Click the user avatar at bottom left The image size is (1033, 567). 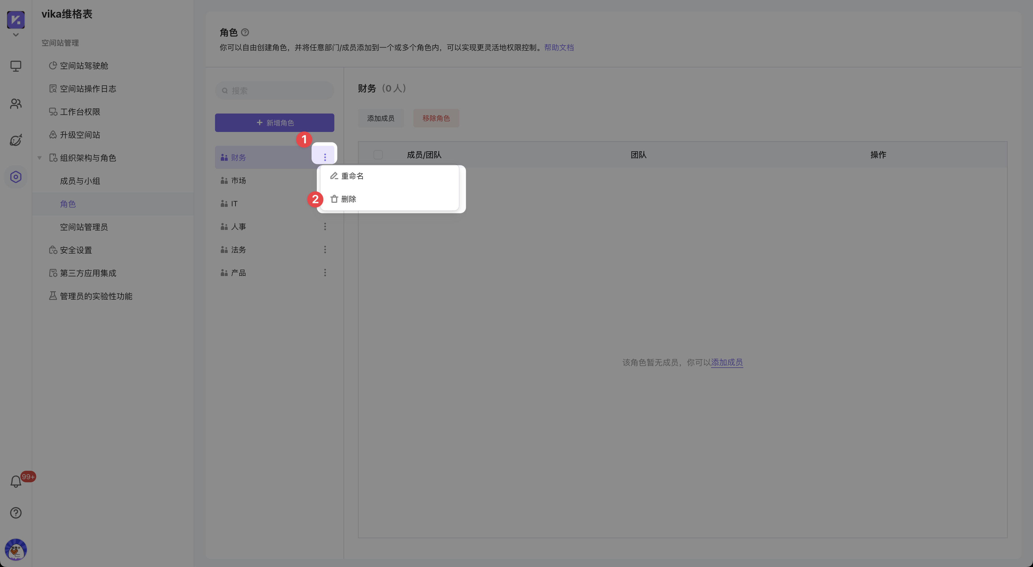(x=16, y=549)
